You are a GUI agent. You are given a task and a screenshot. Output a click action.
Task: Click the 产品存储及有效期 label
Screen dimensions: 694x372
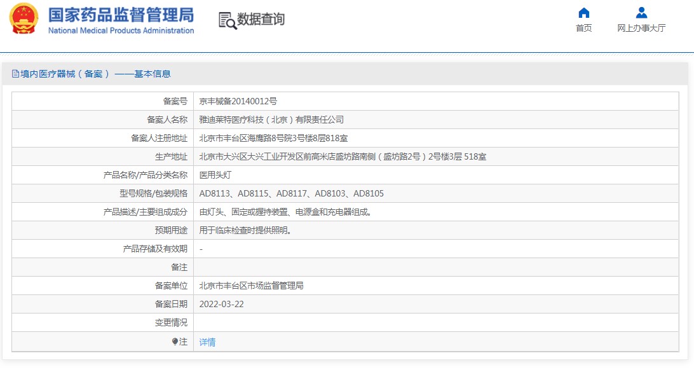155,249
